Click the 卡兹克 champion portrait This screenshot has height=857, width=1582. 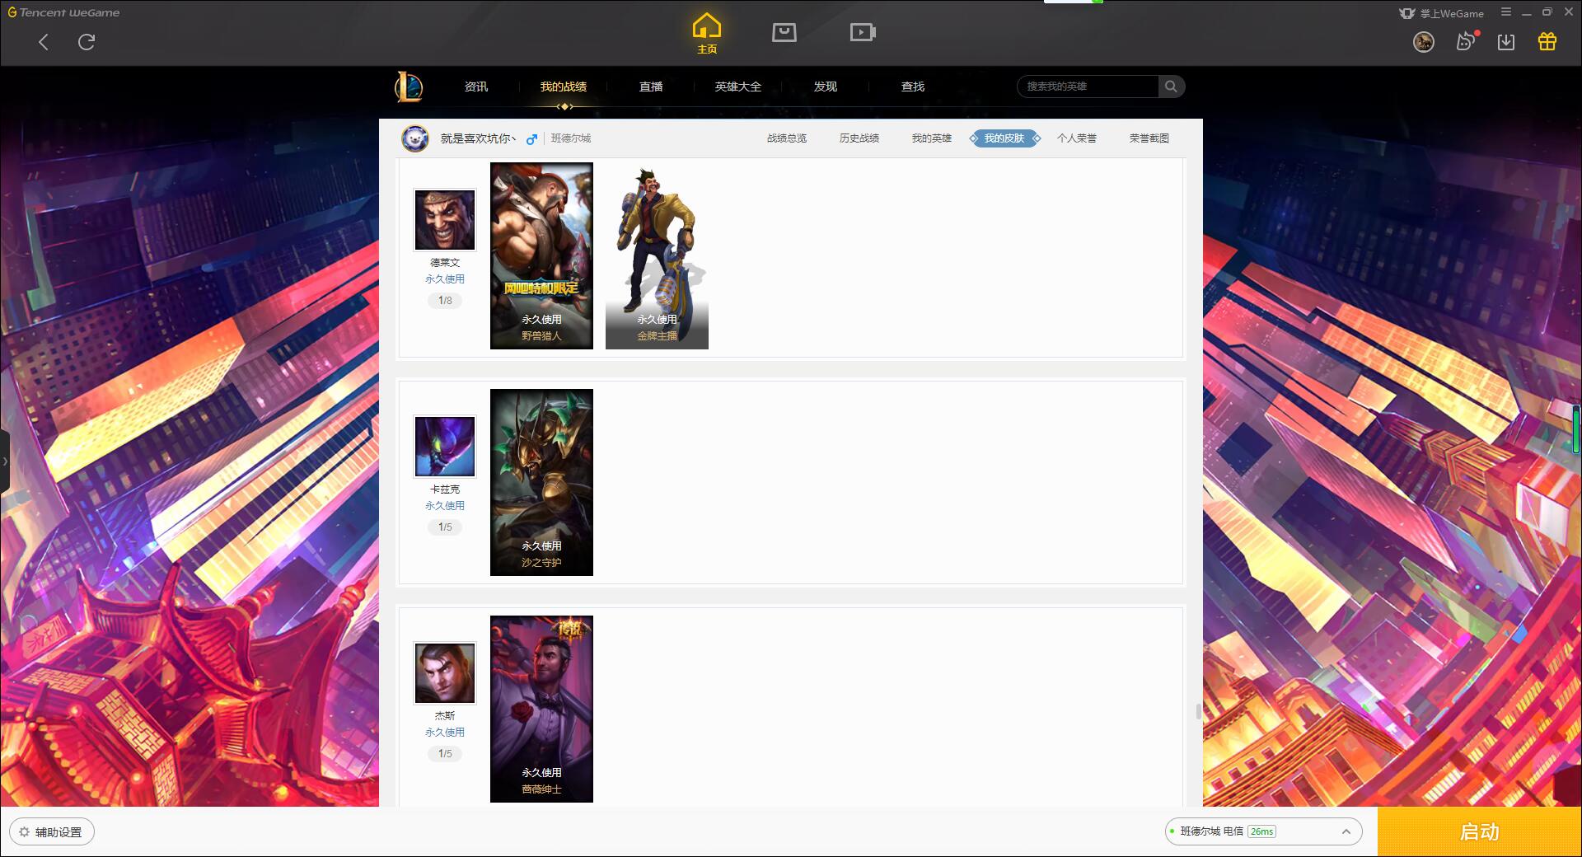point(445,447)
